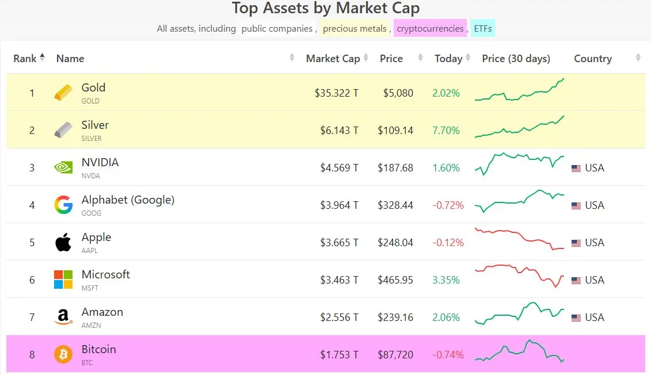This screenshot has width=651, height=375.
Task: Click the Google G logo
Action: (x=63, y=205)
